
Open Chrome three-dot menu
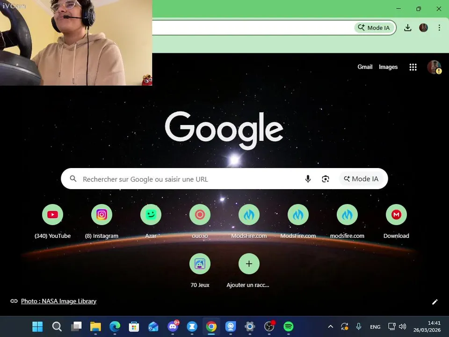click(x=439, y=28)
